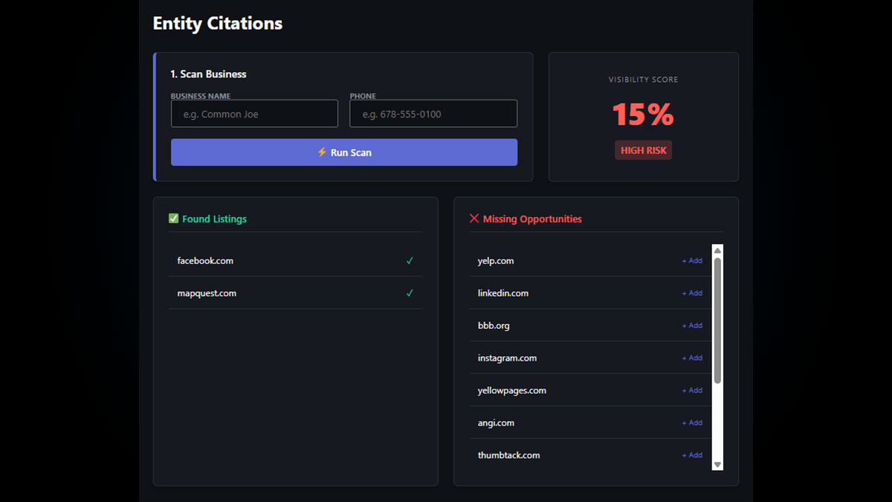Click the Missing Opportunities scrollbar thumb
The height and width of the screenshot is (502, 892).
(717, 320)
